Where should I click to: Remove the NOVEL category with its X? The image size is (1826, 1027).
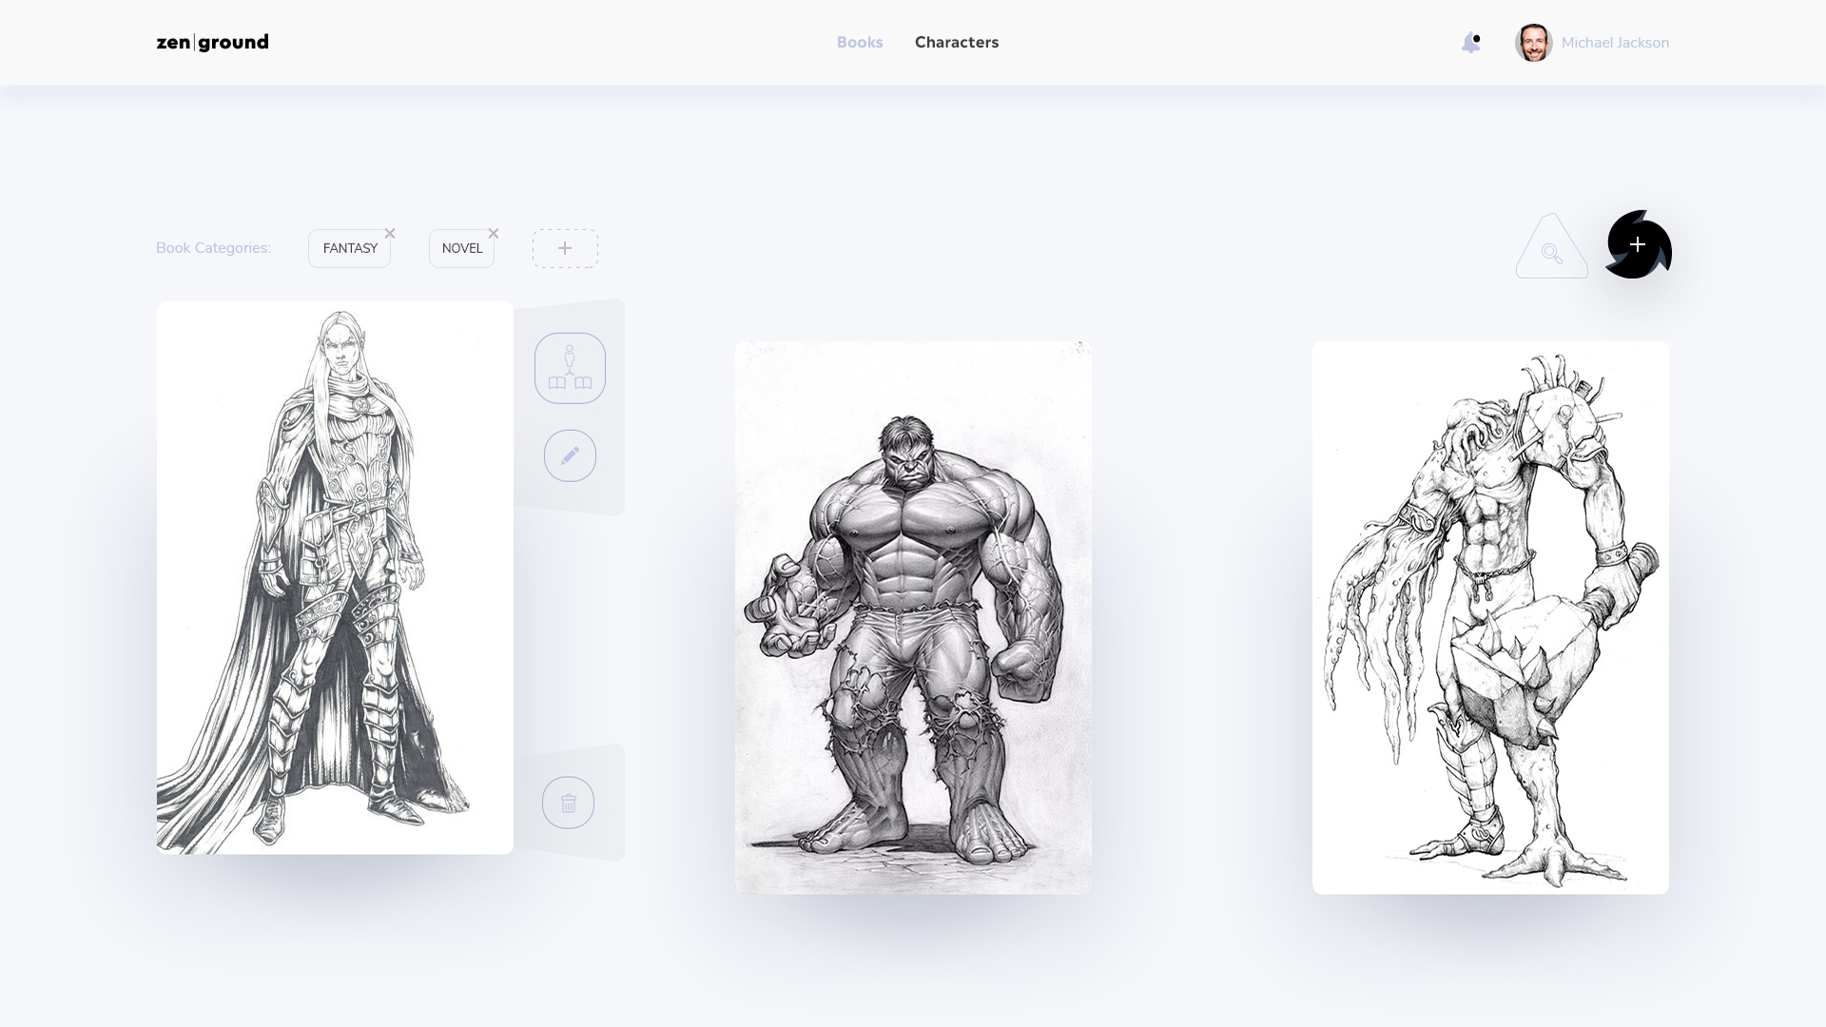494,234
